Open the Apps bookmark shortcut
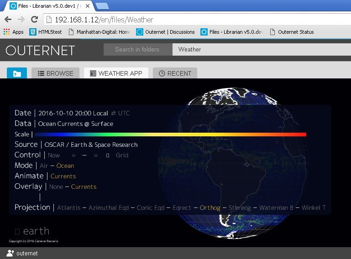 [x=14, y=32]
